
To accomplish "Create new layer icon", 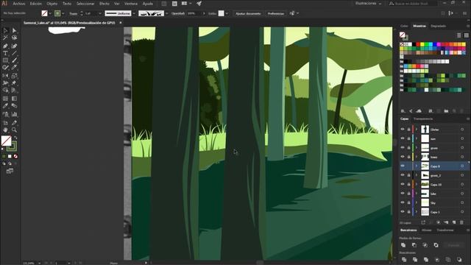I will tap(454, 222).
